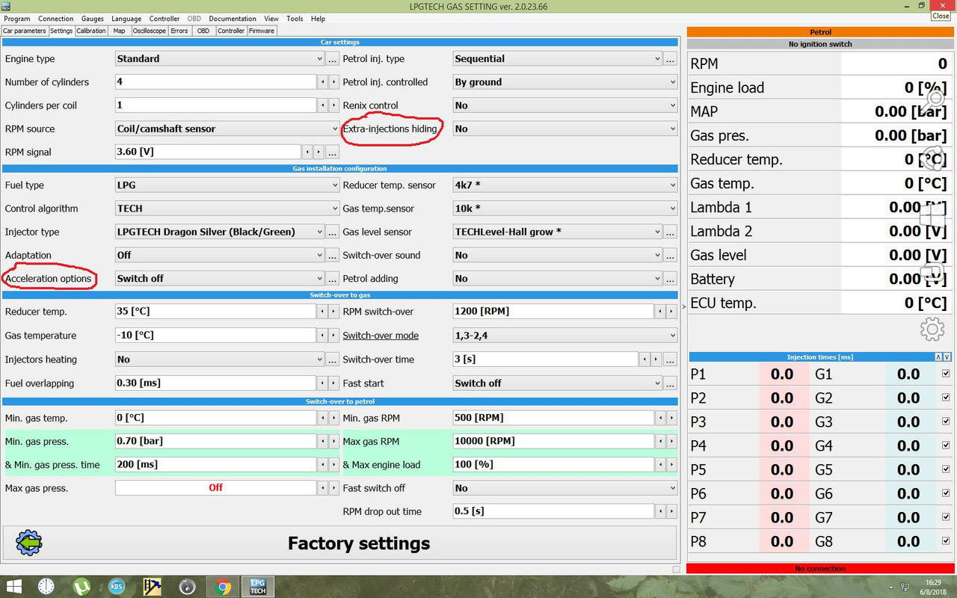The image size is (957, 598).
Task: Open the ladder and hammer app on taskbar
Action: pos(152,587)
